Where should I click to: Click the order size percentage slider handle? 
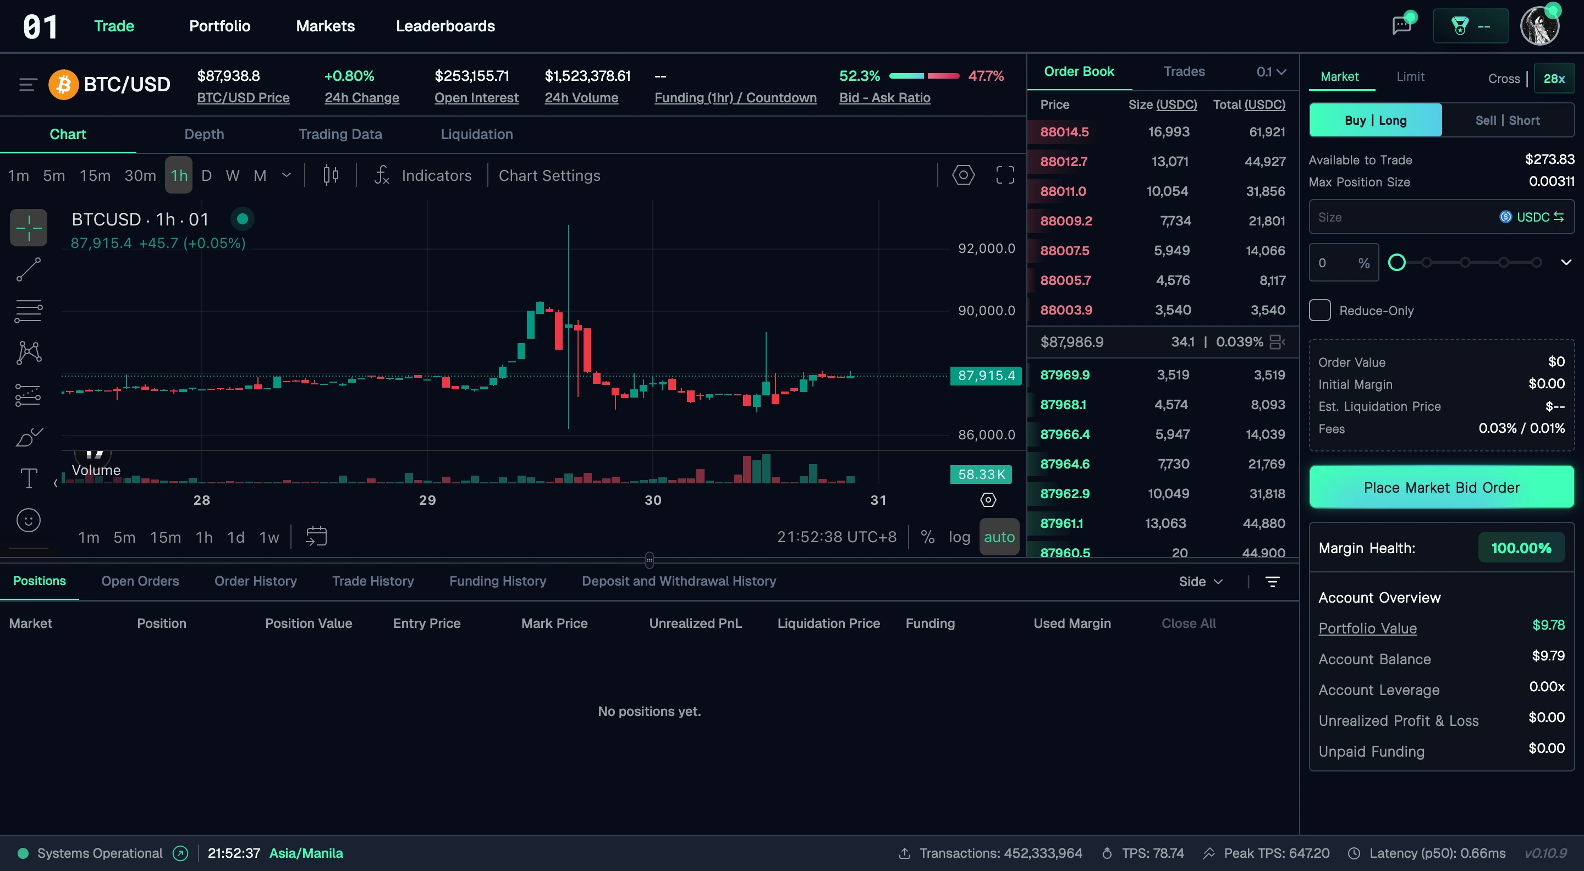tap(1396, 262)
